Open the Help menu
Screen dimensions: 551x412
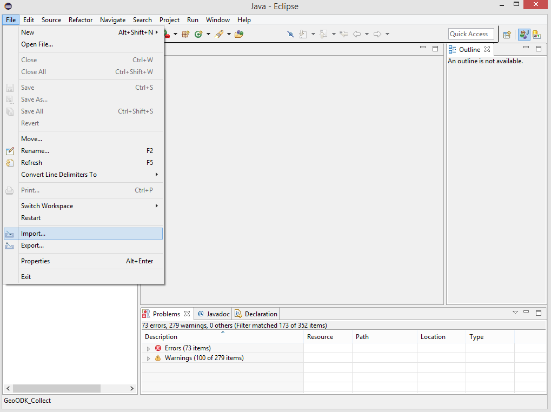[244, 20]
